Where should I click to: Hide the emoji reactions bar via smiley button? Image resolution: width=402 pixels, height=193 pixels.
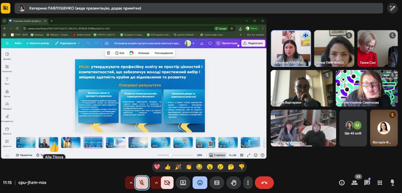[x=200, y=183]
